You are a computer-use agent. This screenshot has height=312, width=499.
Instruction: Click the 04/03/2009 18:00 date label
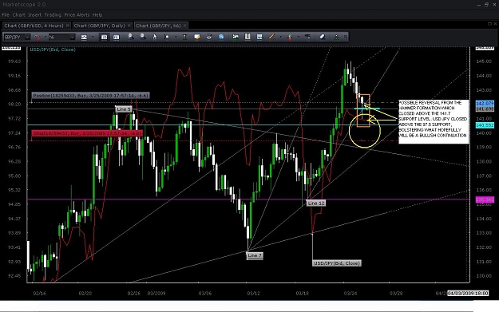468,293
